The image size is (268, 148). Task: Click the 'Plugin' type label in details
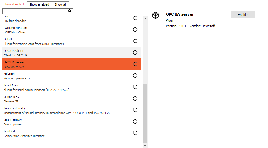170,20
